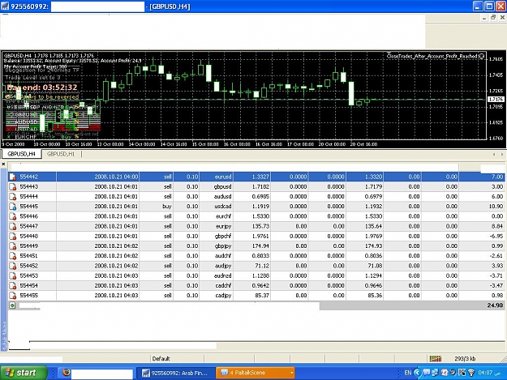Viewport: 507px width, 380px height.
Task: Click the order icon in row 554454
Action: click(x=13, y=286)
